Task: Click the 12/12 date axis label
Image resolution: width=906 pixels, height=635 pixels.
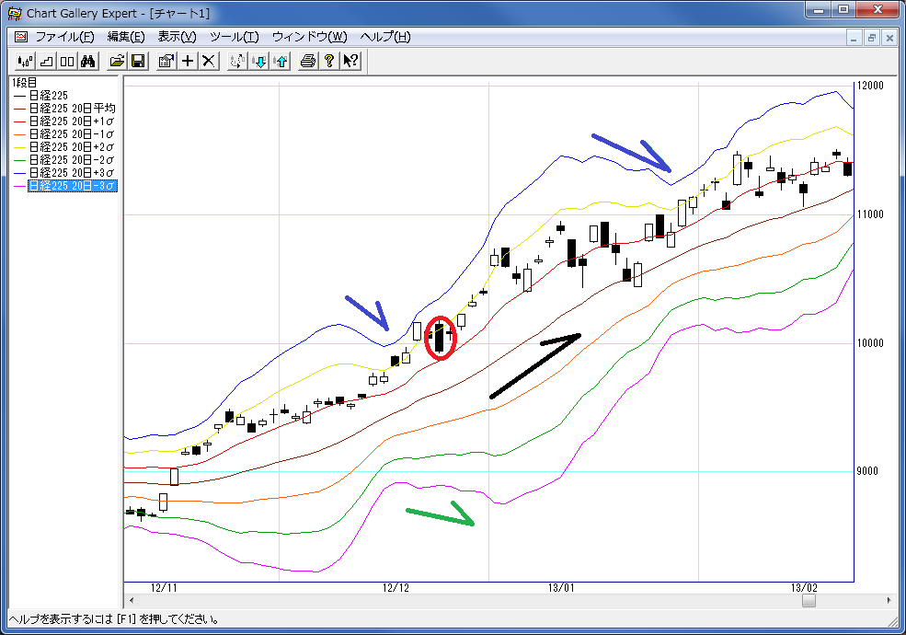Action: point(396,588)
